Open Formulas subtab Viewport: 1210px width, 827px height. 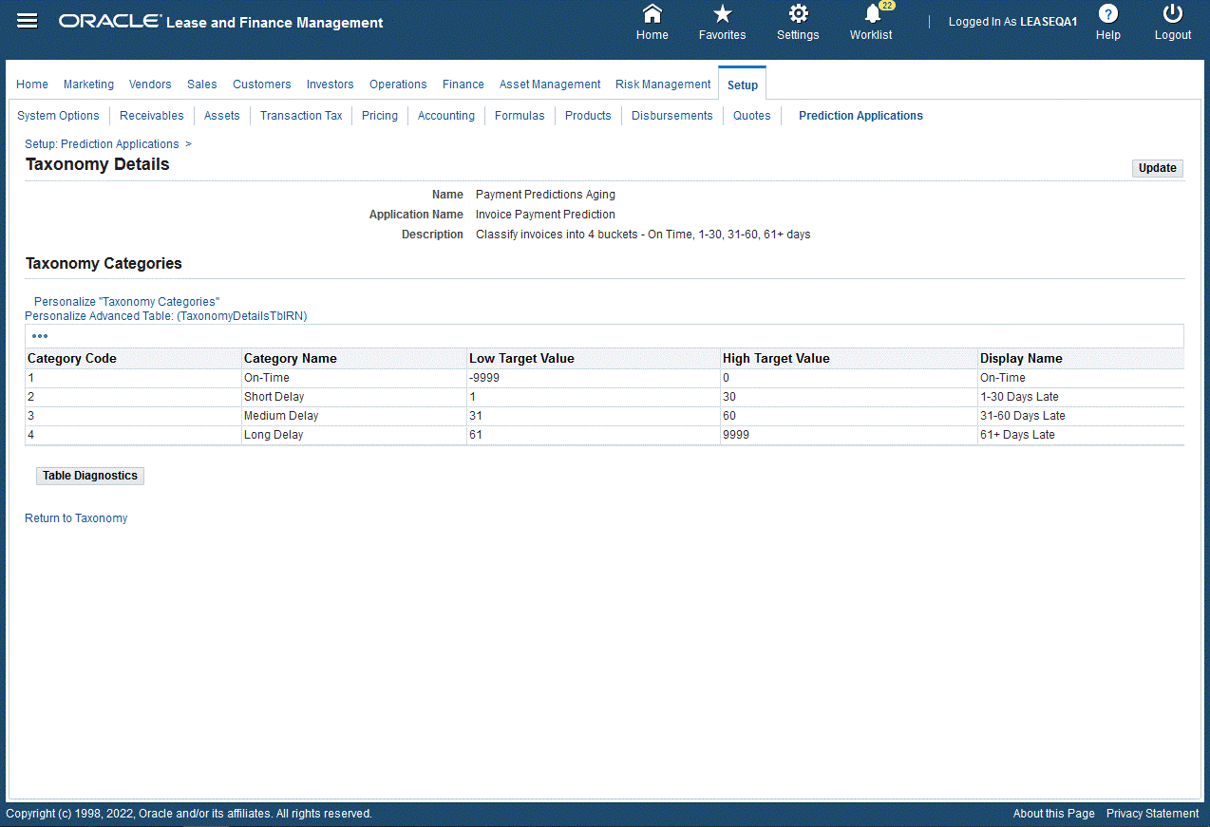click(520, 116)
